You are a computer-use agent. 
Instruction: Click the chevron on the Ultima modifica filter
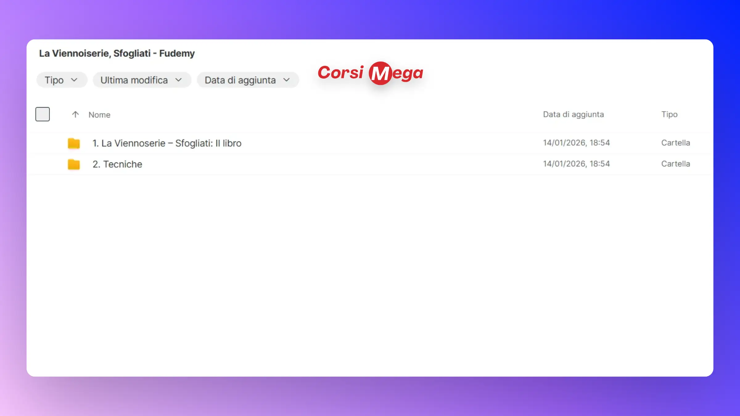tap(179, 80)
